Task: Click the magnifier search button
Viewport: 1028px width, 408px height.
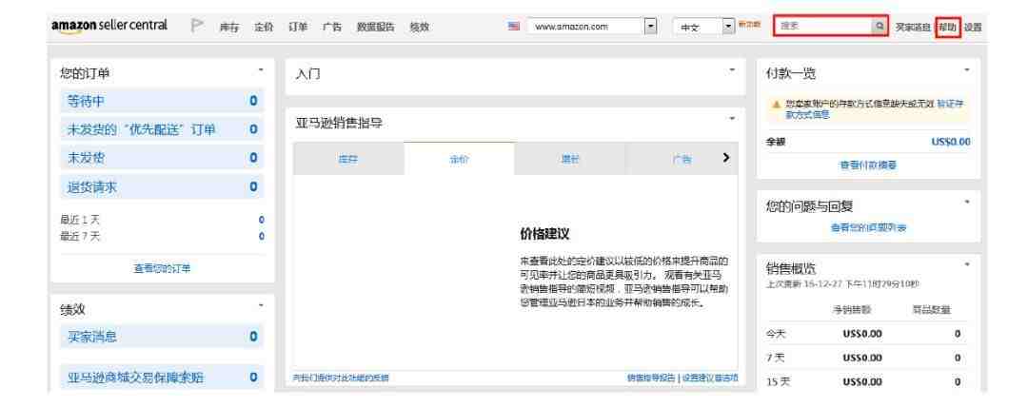Action: coord(880,27)
